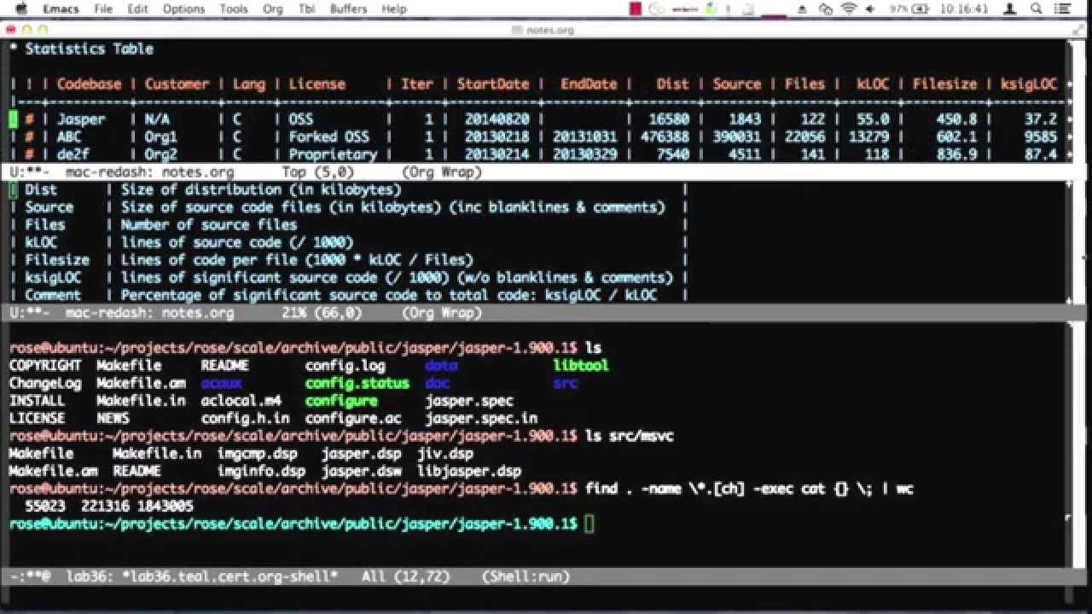Click the configure.ac file name

pos(352,418)
